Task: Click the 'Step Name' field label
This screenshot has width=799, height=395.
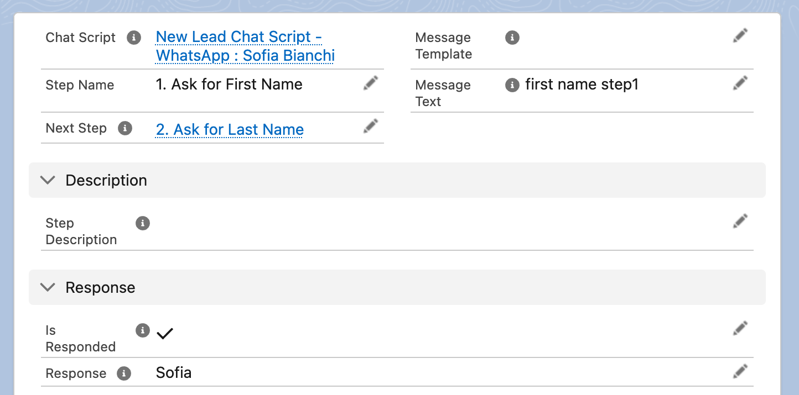Action: pos(80,85)
